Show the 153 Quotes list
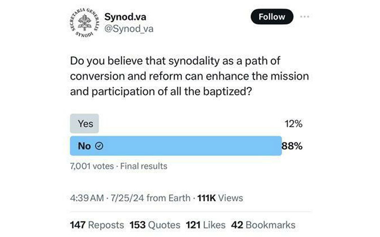380x237 pixels. click(155, 225)
